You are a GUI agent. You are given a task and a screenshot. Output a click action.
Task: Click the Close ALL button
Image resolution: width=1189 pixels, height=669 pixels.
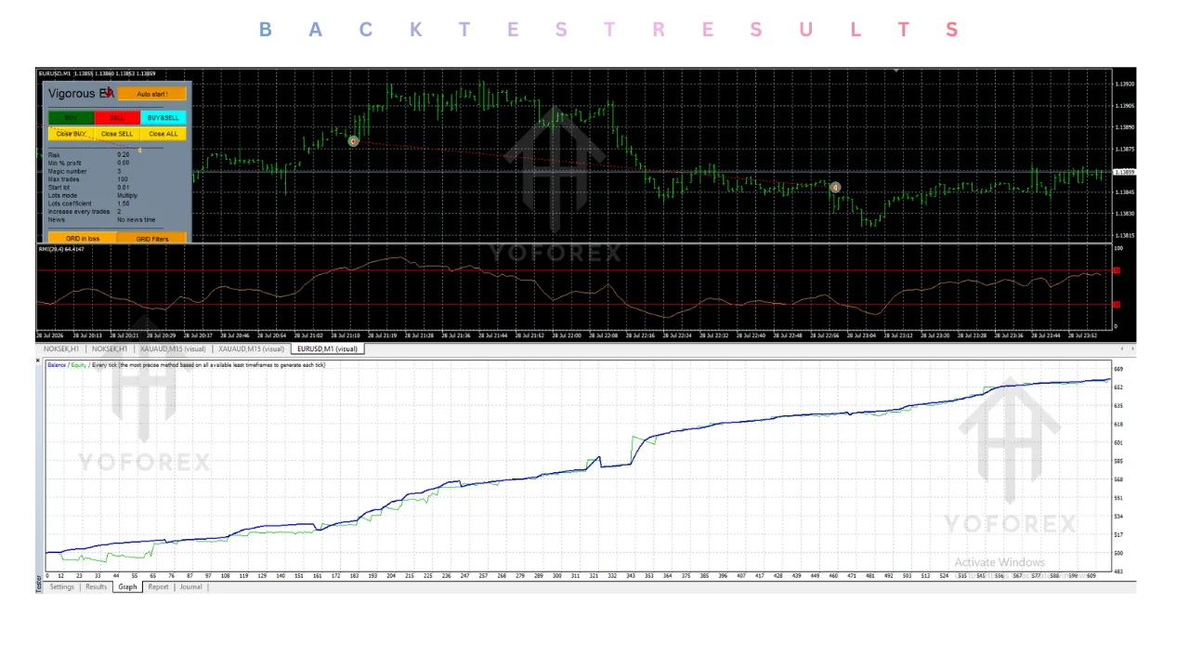coord(163,134)
